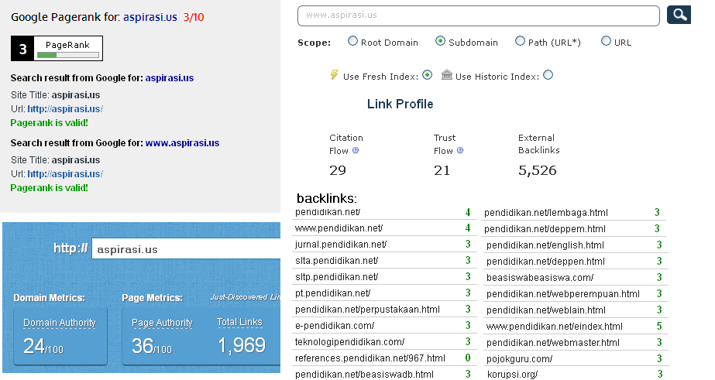The height and width of the screenshot is (380, 715).
Task: Click backlink pendidikan.net/webmaster.html
Action: click(553, 343)
